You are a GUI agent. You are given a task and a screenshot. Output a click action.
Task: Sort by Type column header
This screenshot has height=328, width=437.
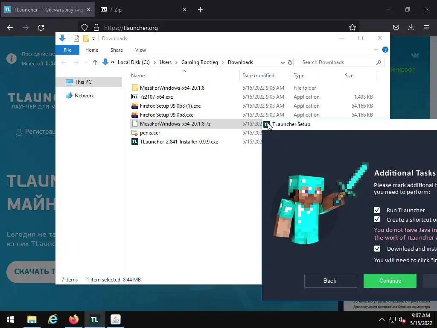tap(316, 75)
